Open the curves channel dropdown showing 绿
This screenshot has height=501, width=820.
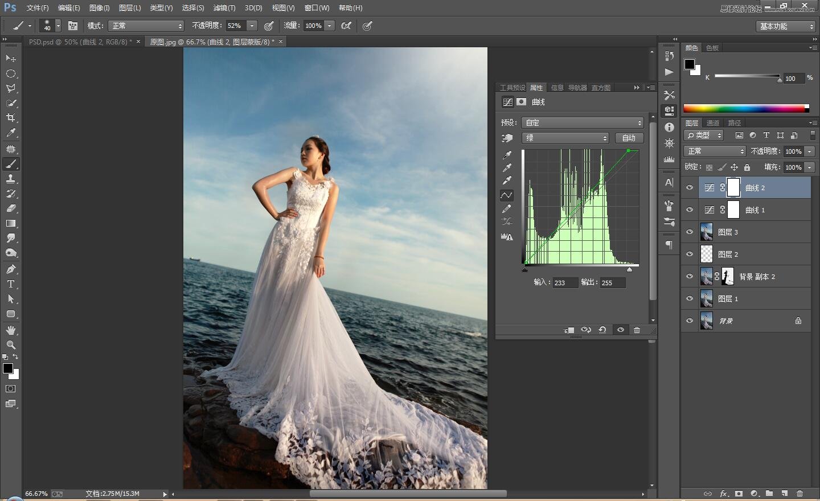[x=565, y=138]
